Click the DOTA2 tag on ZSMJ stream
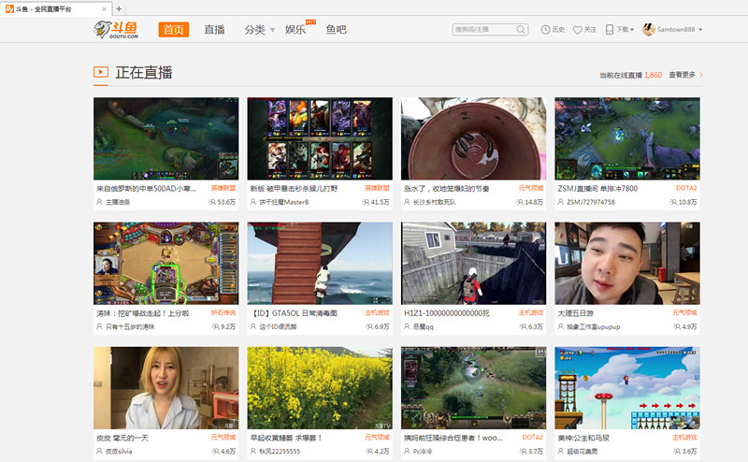 (686, 188)
